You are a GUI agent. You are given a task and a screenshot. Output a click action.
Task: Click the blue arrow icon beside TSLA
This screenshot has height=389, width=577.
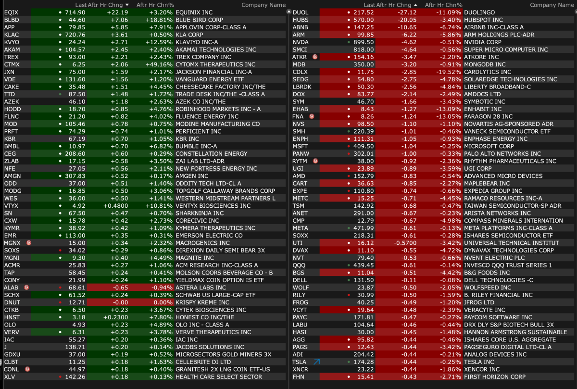[x=316, y=362]
